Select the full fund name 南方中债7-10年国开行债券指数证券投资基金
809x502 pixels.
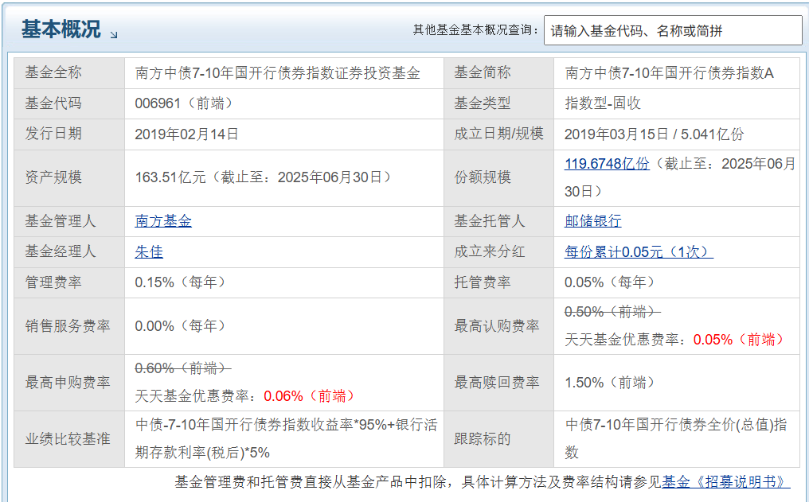pyautogui.click(x=278, y=73)
